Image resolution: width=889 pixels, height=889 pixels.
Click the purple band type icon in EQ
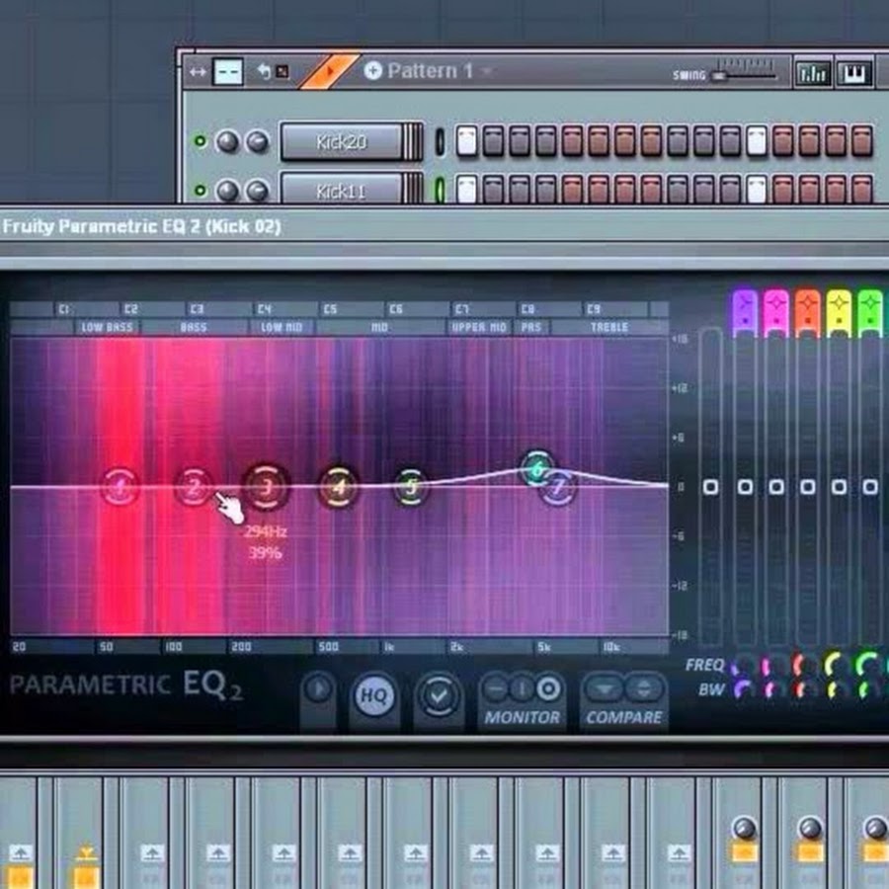click(x=745, y=311)
